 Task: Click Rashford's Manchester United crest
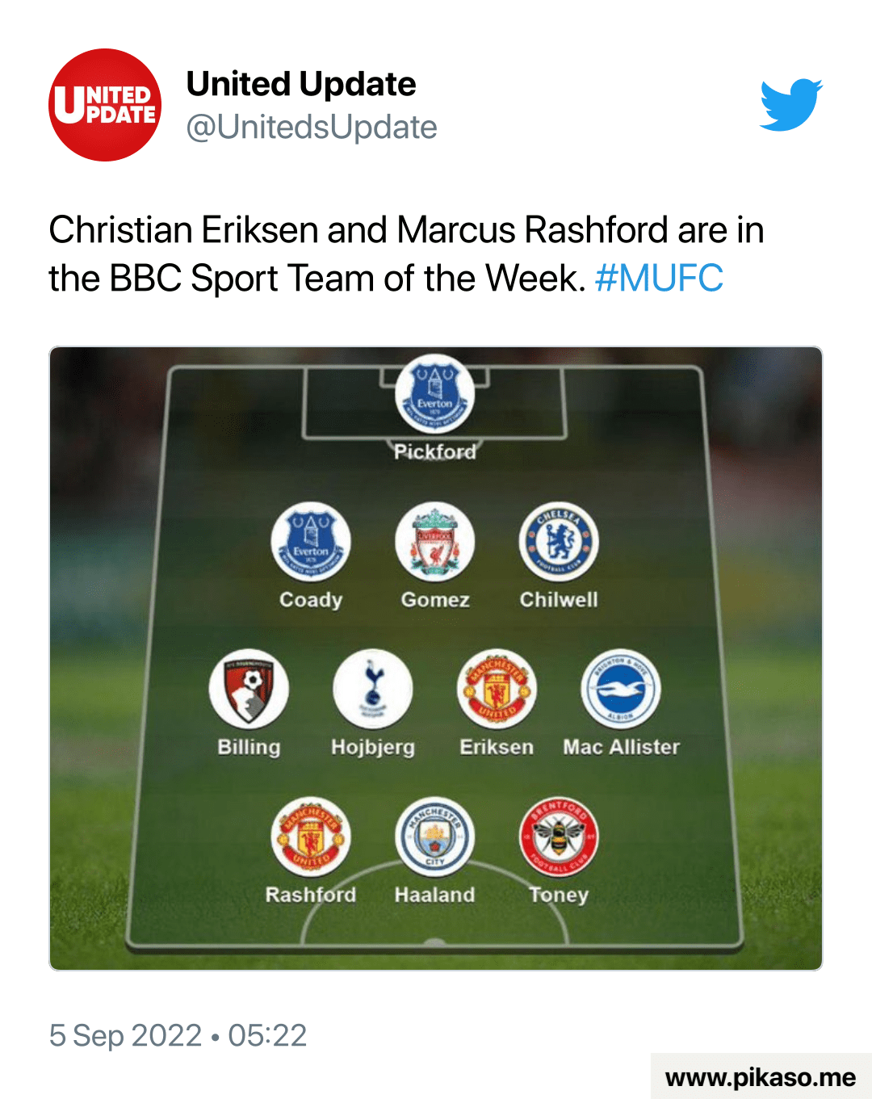point(311,837)
